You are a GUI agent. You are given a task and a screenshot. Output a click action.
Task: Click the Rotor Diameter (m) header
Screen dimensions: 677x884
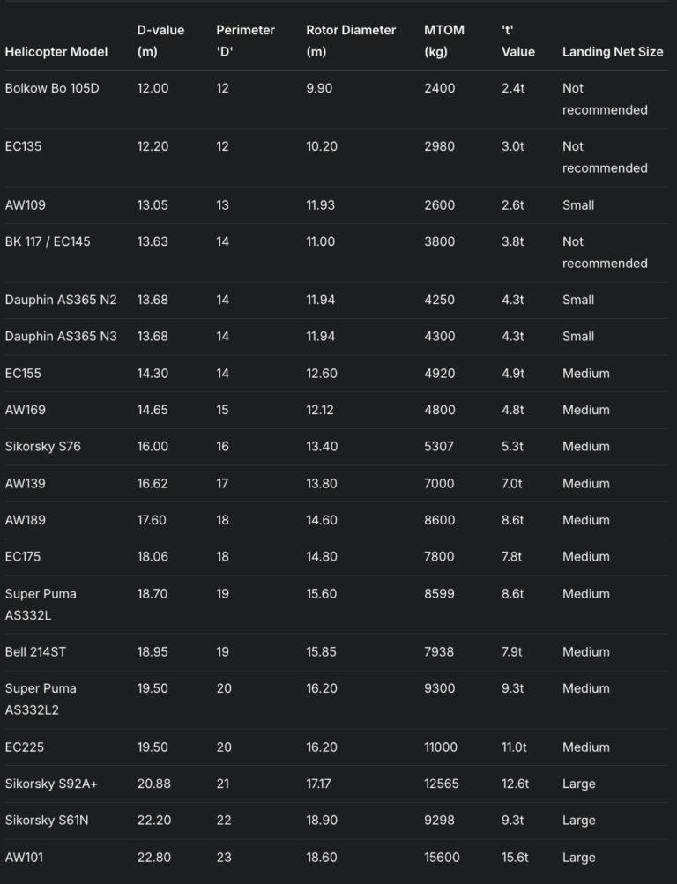(351, 41)
